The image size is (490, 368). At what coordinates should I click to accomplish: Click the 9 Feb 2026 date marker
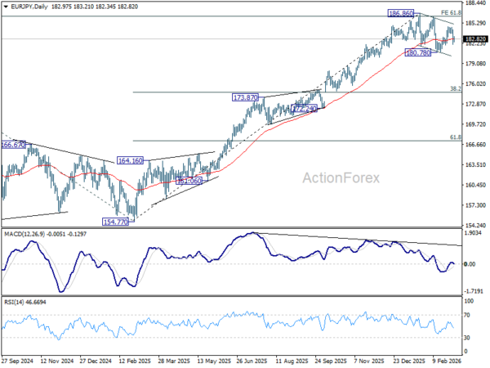[x=447, y=361]
